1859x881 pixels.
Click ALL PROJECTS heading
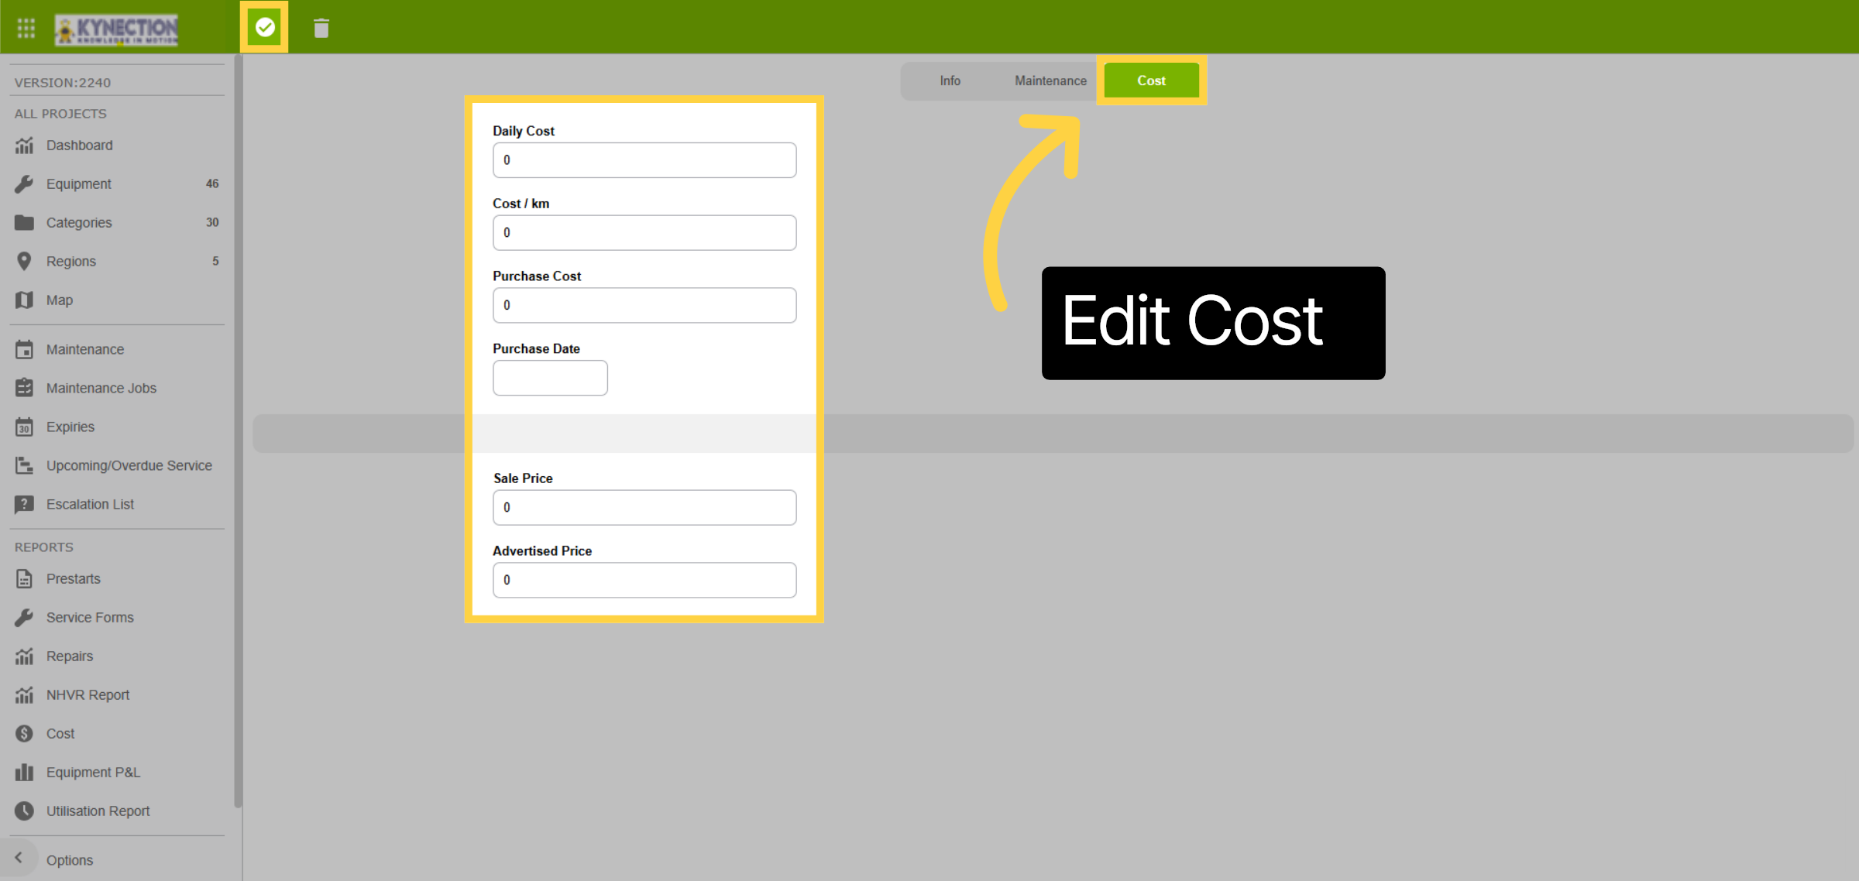(60, 114)
